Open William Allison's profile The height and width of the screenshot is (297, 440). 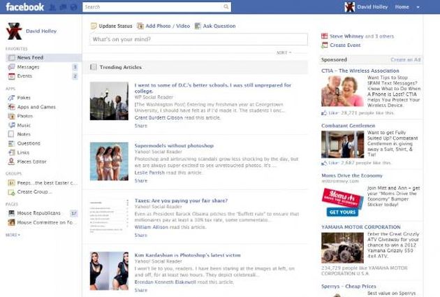pos(152,227)
